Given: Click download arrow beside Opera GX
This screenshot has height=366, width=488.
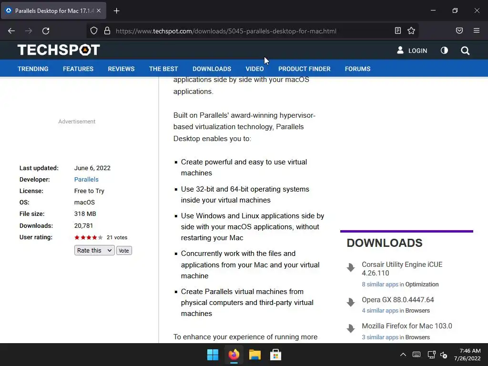Looking at the screenshot, I should (x=351, y=302).
